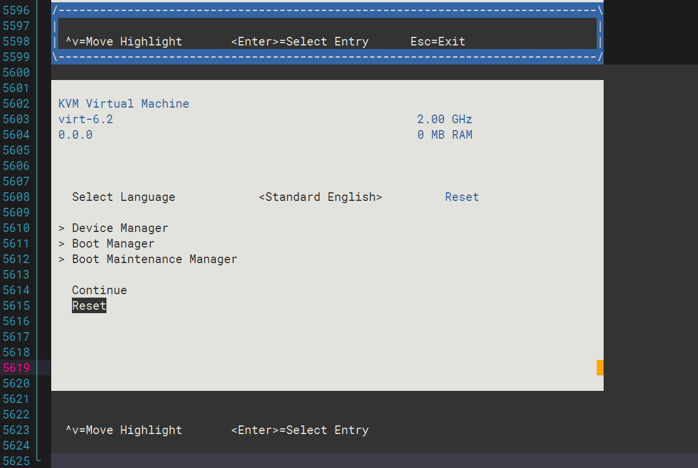The image size is (698, 468).
Task: Click the blue Reset help text
Action: (x=462, y=197)
